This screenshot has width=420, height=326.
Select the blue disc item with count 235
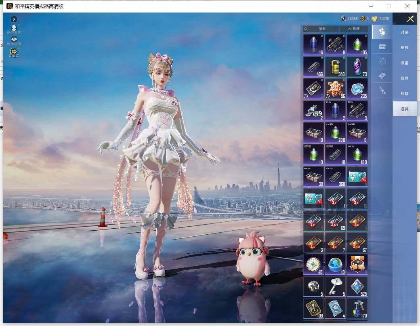tap(357, 88)
